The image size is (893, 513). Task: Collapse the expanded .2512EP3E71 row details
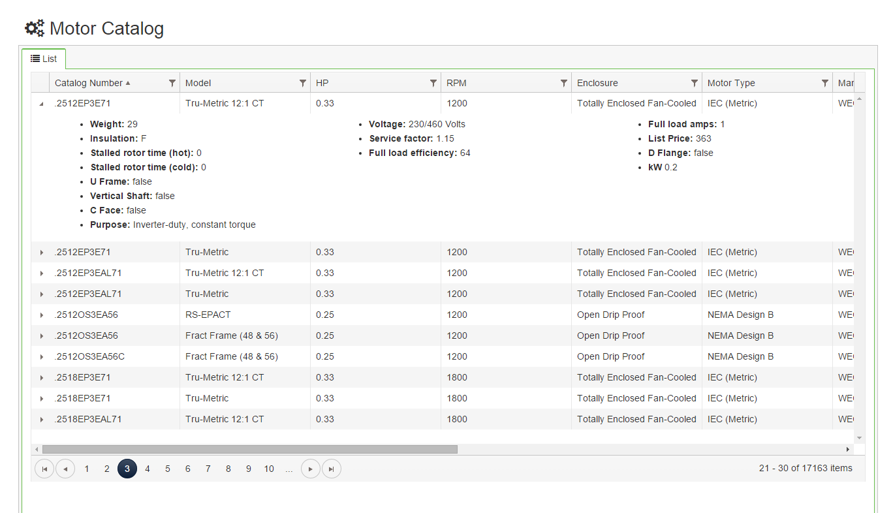(41, 103)
